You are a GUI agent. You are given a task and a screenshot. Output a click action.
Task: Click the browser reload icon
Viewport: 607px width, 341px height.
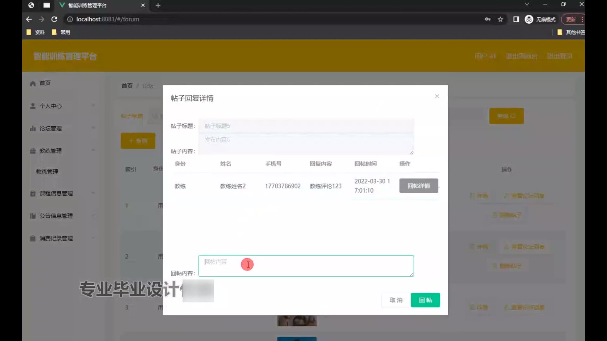coord(54,19)
